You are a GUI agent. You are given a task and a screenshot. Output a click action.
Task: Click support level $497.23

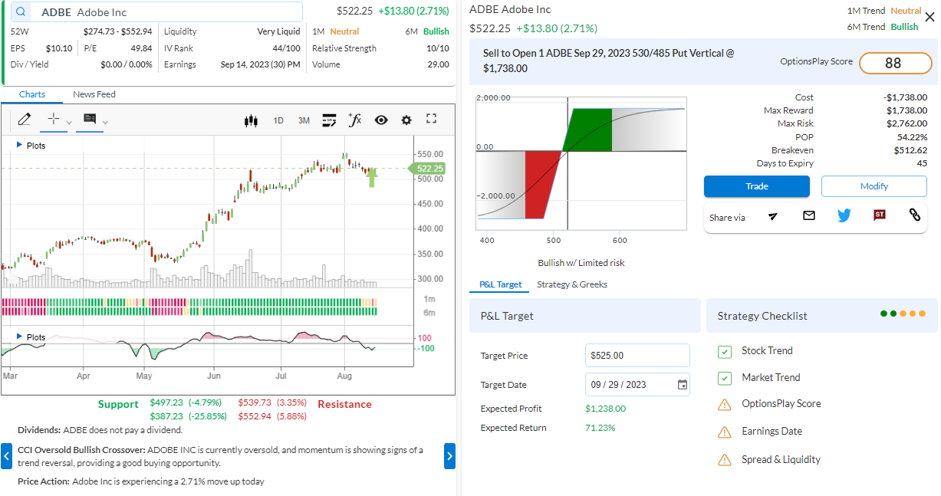(166, 402)
